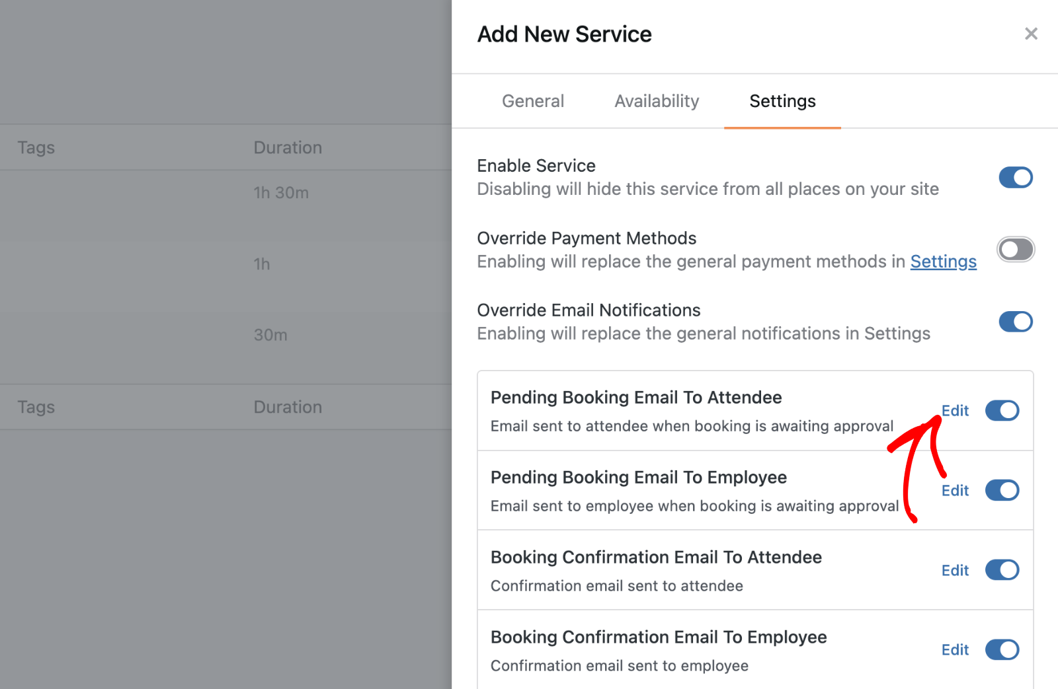Disable the Enable Service toggle
Image resolution: width=1058 pixels, height=689 pixels.
[x=1015, y=178]
